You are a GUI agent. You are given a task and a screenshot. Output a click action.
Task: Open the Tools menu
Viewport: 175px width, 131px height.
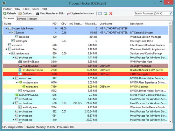(x=26, y=9)
